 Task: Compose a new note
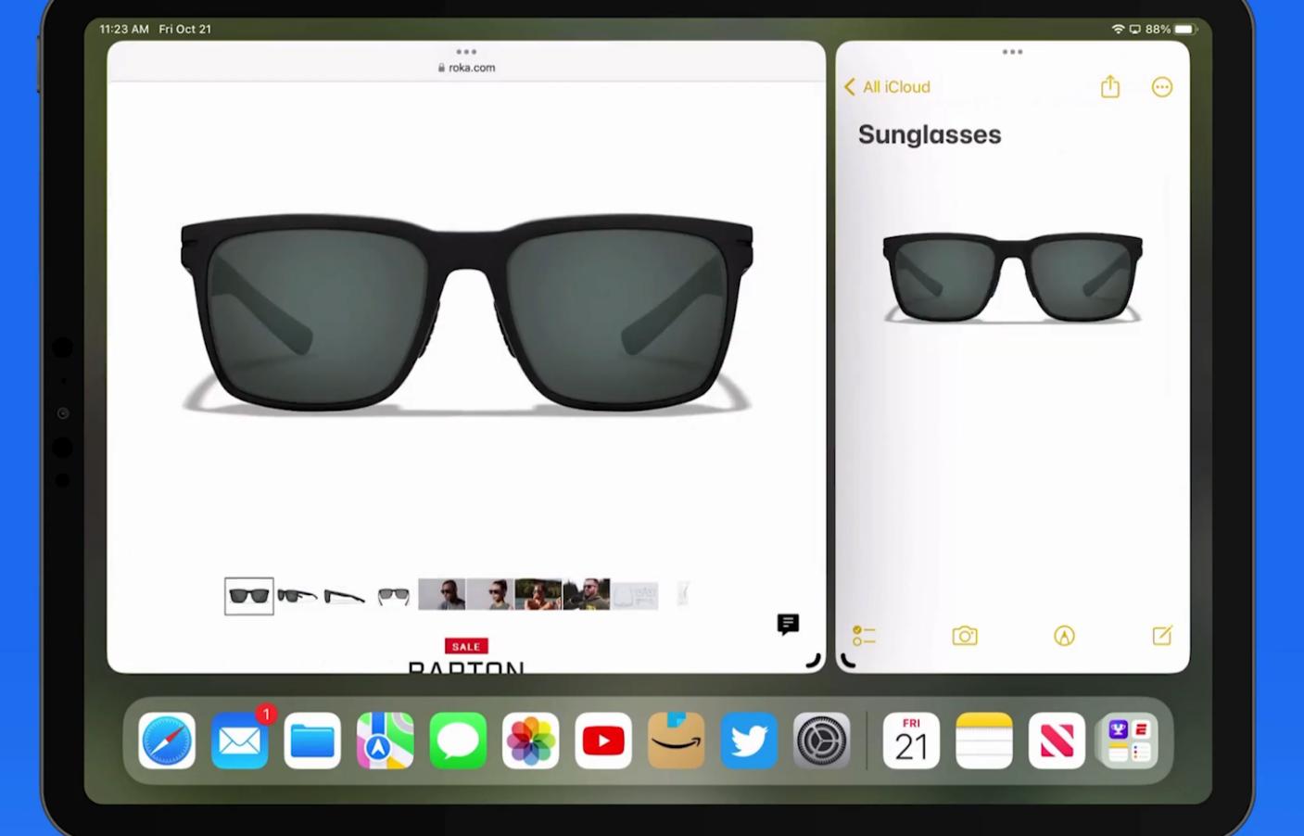(x=1161, y=636)
